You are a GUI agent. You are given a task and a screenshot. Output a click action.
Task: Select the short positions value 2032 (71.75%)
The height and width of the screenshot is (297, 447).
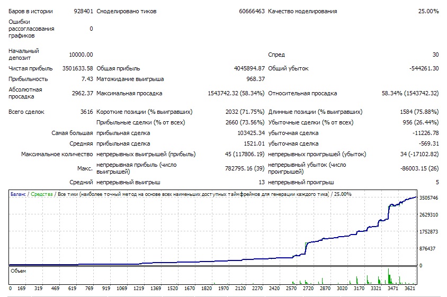245,112
